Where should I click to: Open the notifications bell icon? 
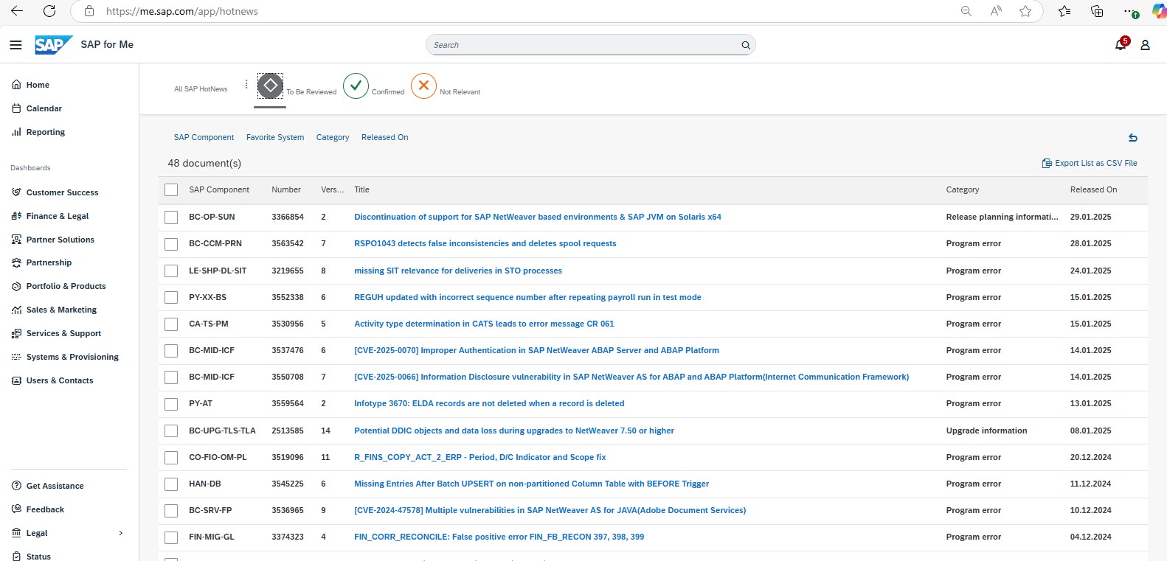coord(1120,45)
